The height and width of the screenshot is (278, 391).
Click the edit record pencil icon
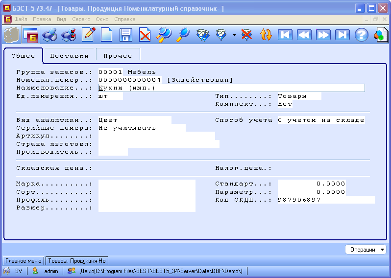pyautogui.click(x=89, y=35)
